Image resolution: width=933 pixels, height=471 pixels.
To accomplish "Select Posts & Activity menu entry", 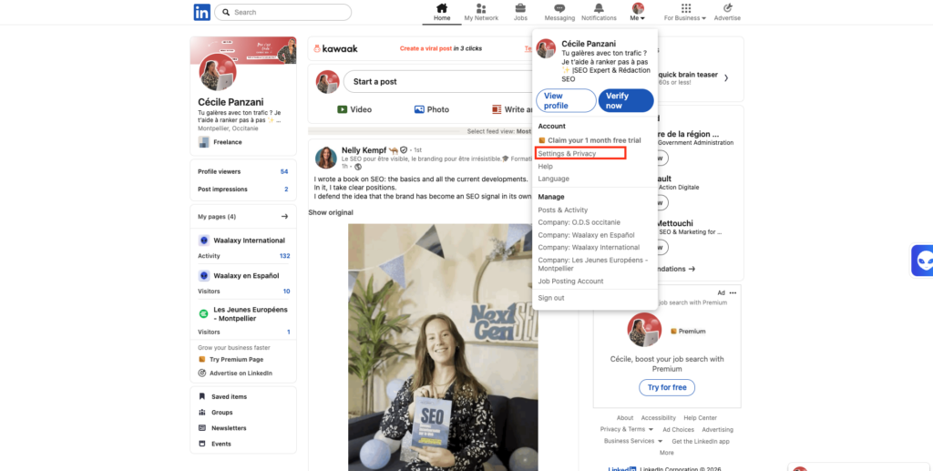I will [x=563, y=210].
